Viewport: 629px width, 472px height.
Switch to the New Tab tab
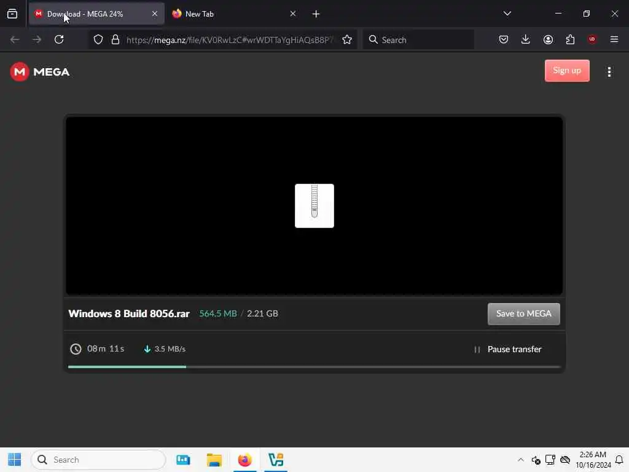[x=234, y=14]
